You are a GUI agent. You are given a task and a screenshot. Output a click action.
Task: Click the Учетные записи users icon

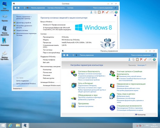[x=112, y=74]
